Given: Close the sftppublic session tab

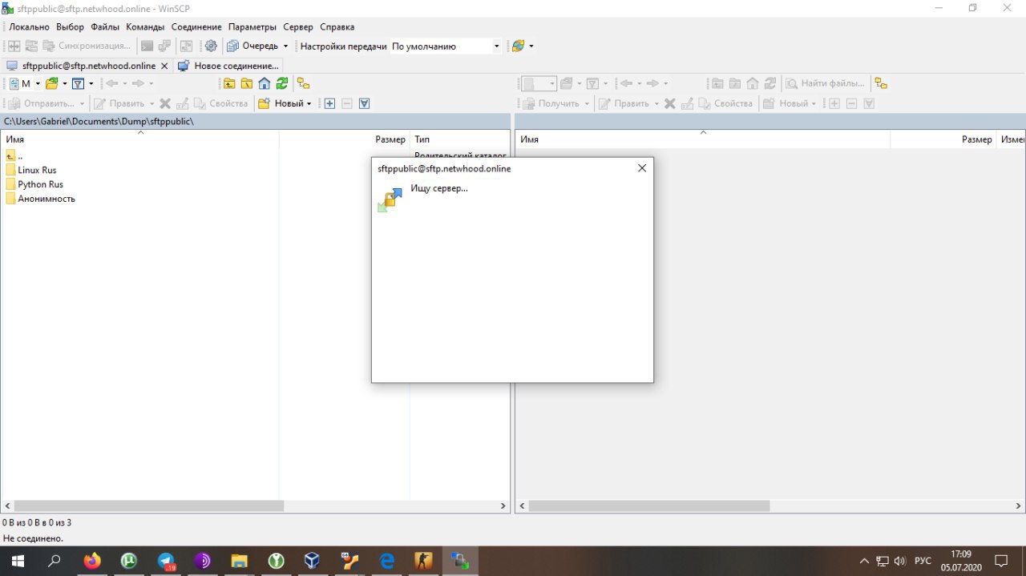Looking at the screenshot, I should coord(164,66).
